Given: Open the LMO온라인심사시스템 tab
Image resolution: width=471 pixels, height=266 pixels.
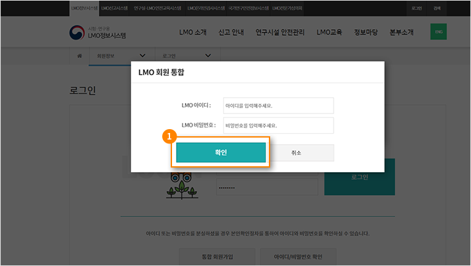Looking at the screenshot, I should (206, 8).
